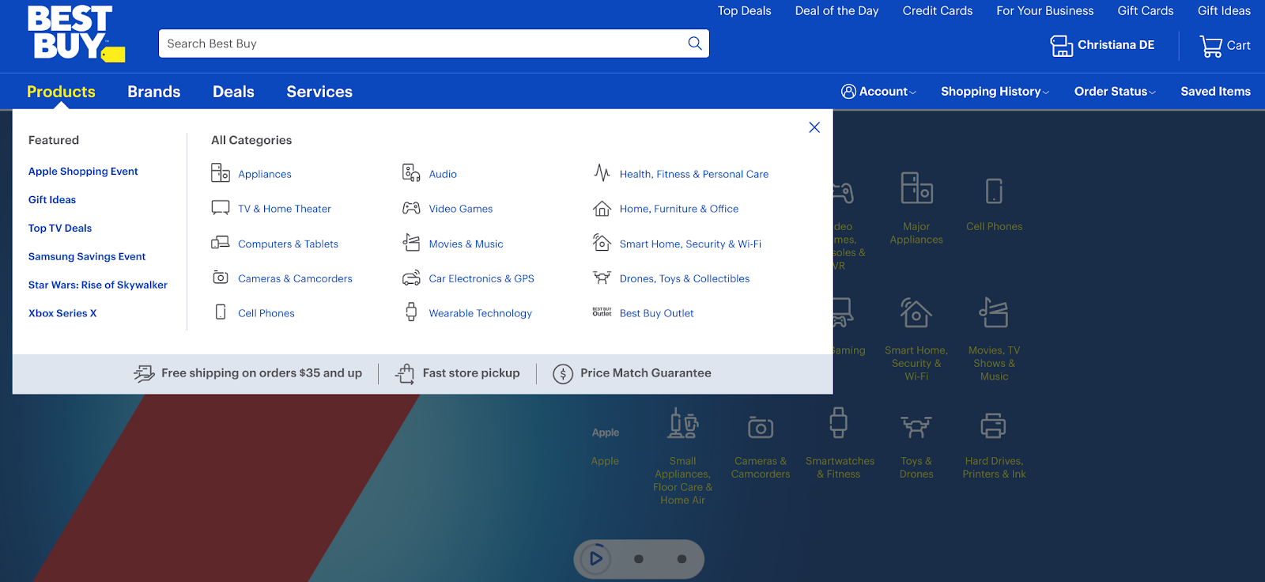Click the fast store pickup icon
Image resolution: width=1265 pixels, height=582 pixels.
point(405,373)
